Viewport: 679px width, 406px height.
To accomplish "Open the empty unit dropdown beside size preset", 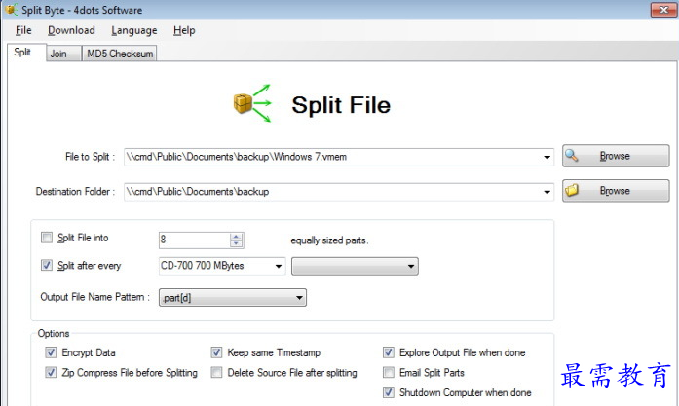I will pyautogui.click(x=355, y=266).
